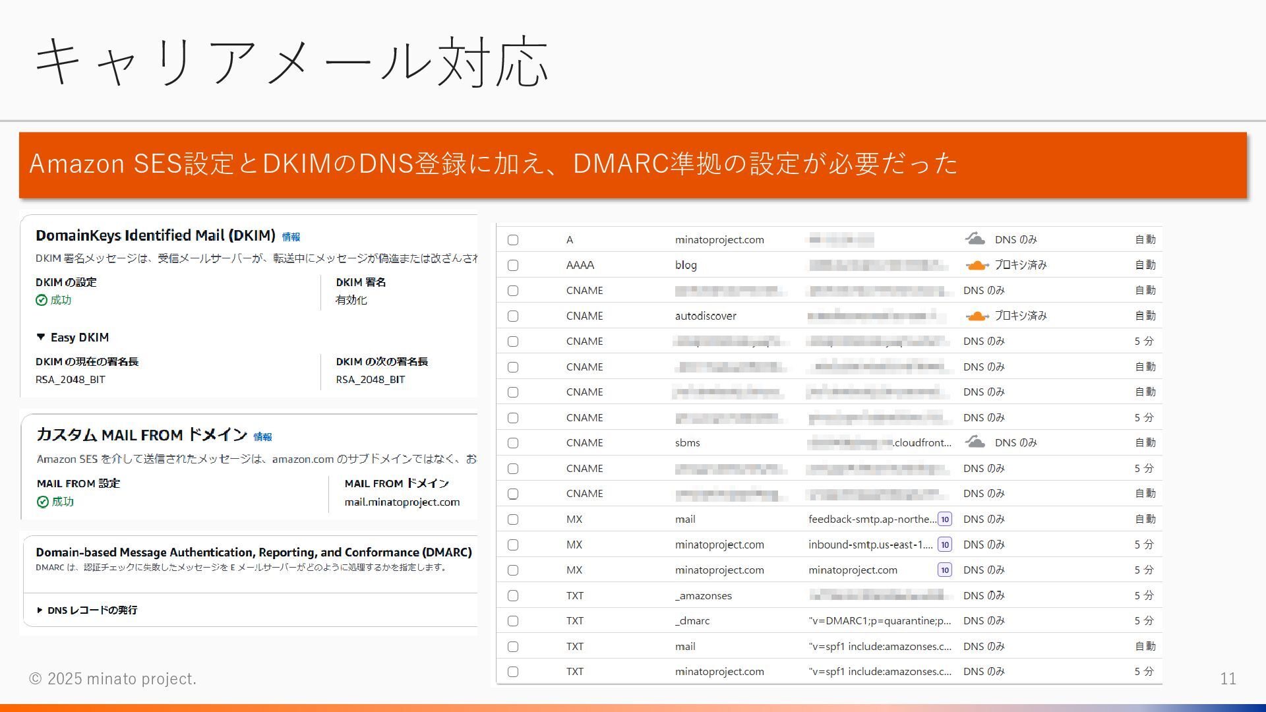Click the 情報 link beside DKIM heading
Image resolution: width=1266 pixels, height=712 pixels.
pyautogui.click(x=291, y=237)
